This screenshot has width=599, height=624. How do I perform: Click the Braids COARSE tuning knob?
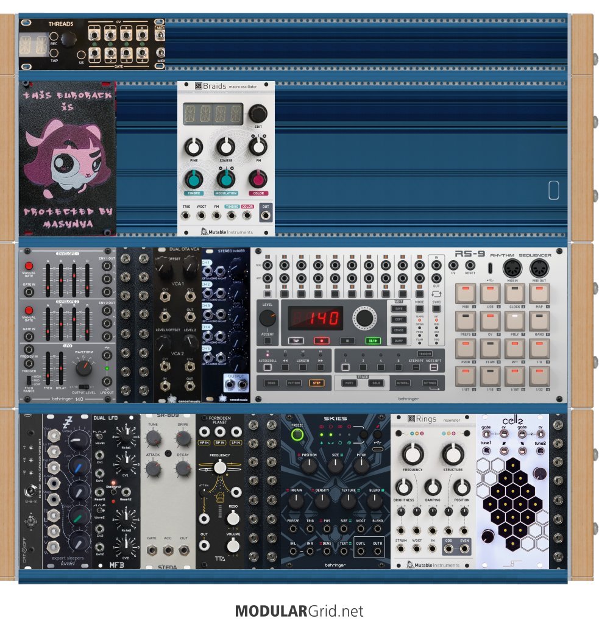click(225, 147)
